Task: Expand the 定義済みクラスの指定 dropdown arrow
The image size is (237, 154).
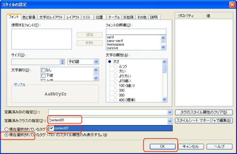Action: tap(170, 121)
